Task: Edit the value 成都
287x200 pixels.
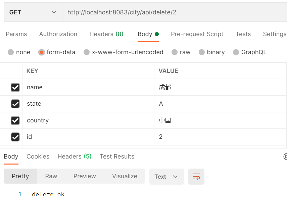Action: pos(220,87)
